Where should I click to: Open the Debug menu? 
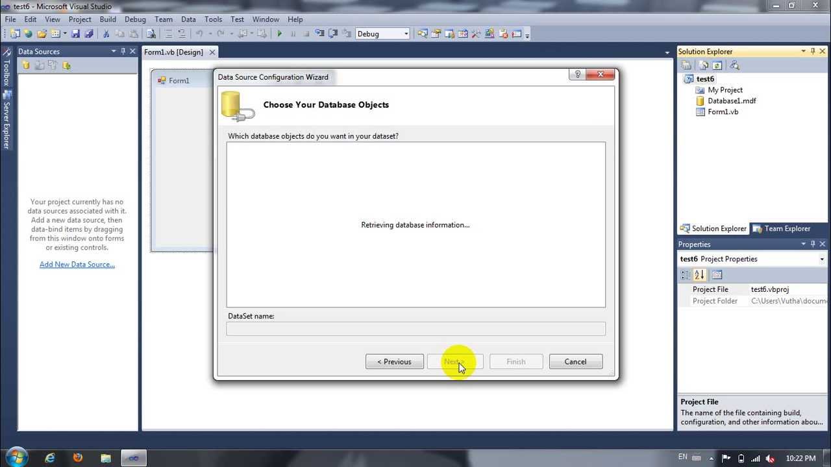(135, 19)
